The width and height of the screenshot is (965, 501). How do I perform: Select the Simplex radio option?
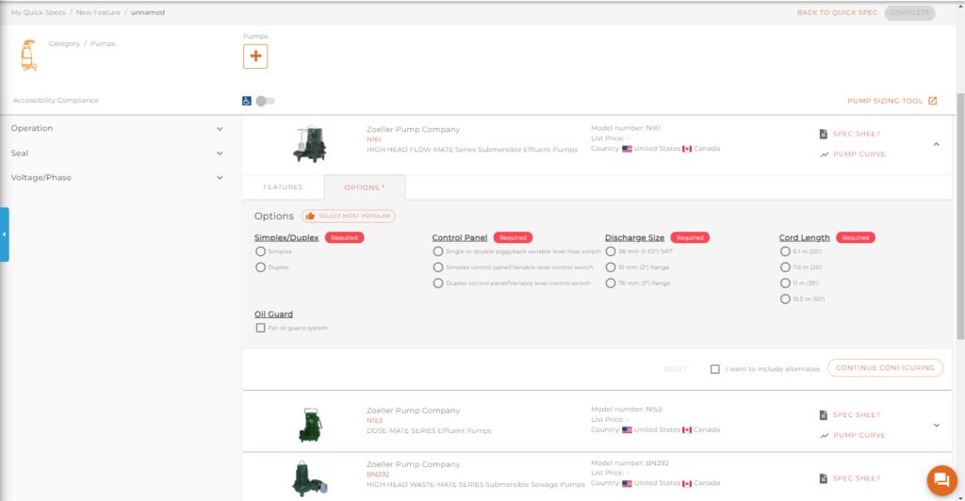pos(260,251)
